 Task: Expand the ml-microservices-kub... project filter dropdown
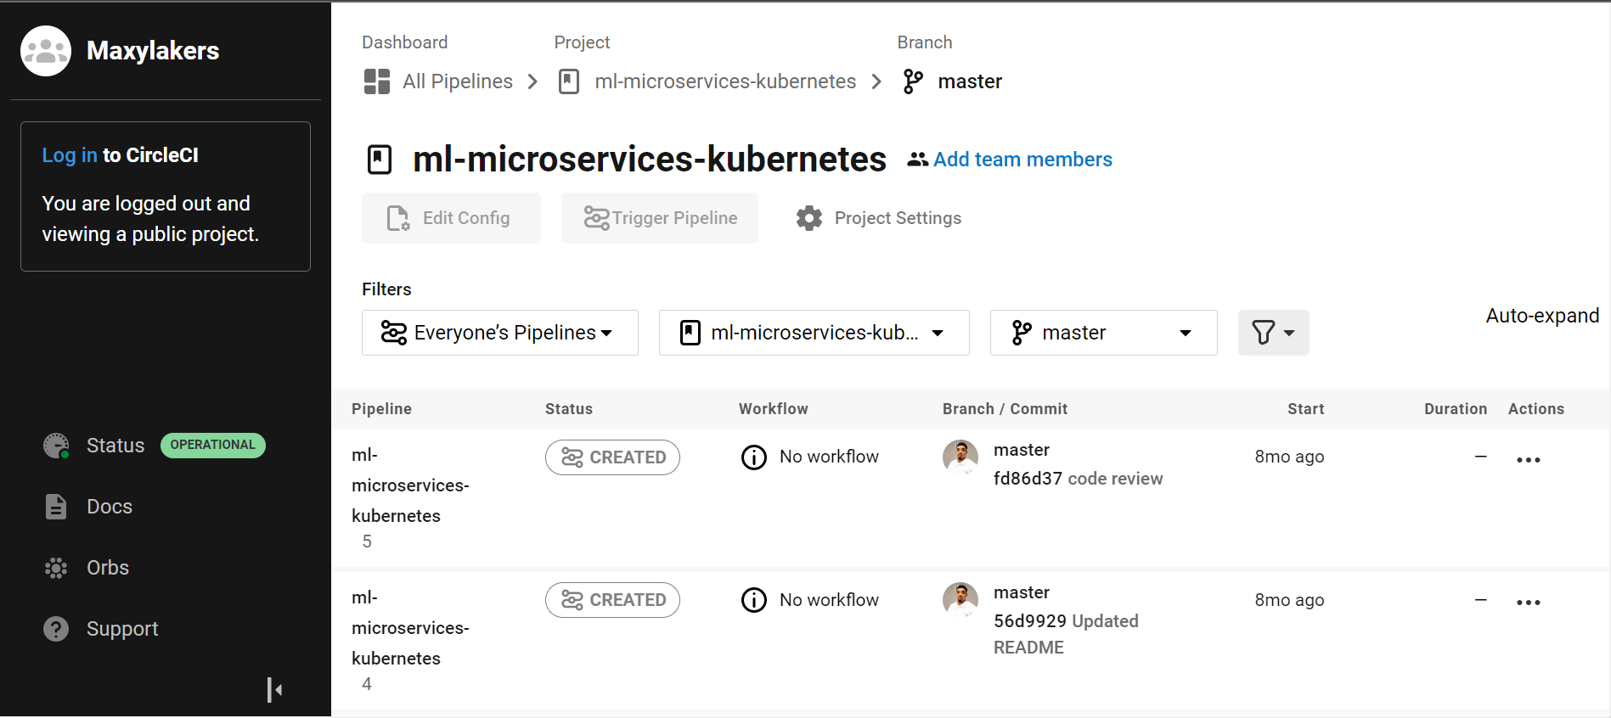[x=814, y=333]
